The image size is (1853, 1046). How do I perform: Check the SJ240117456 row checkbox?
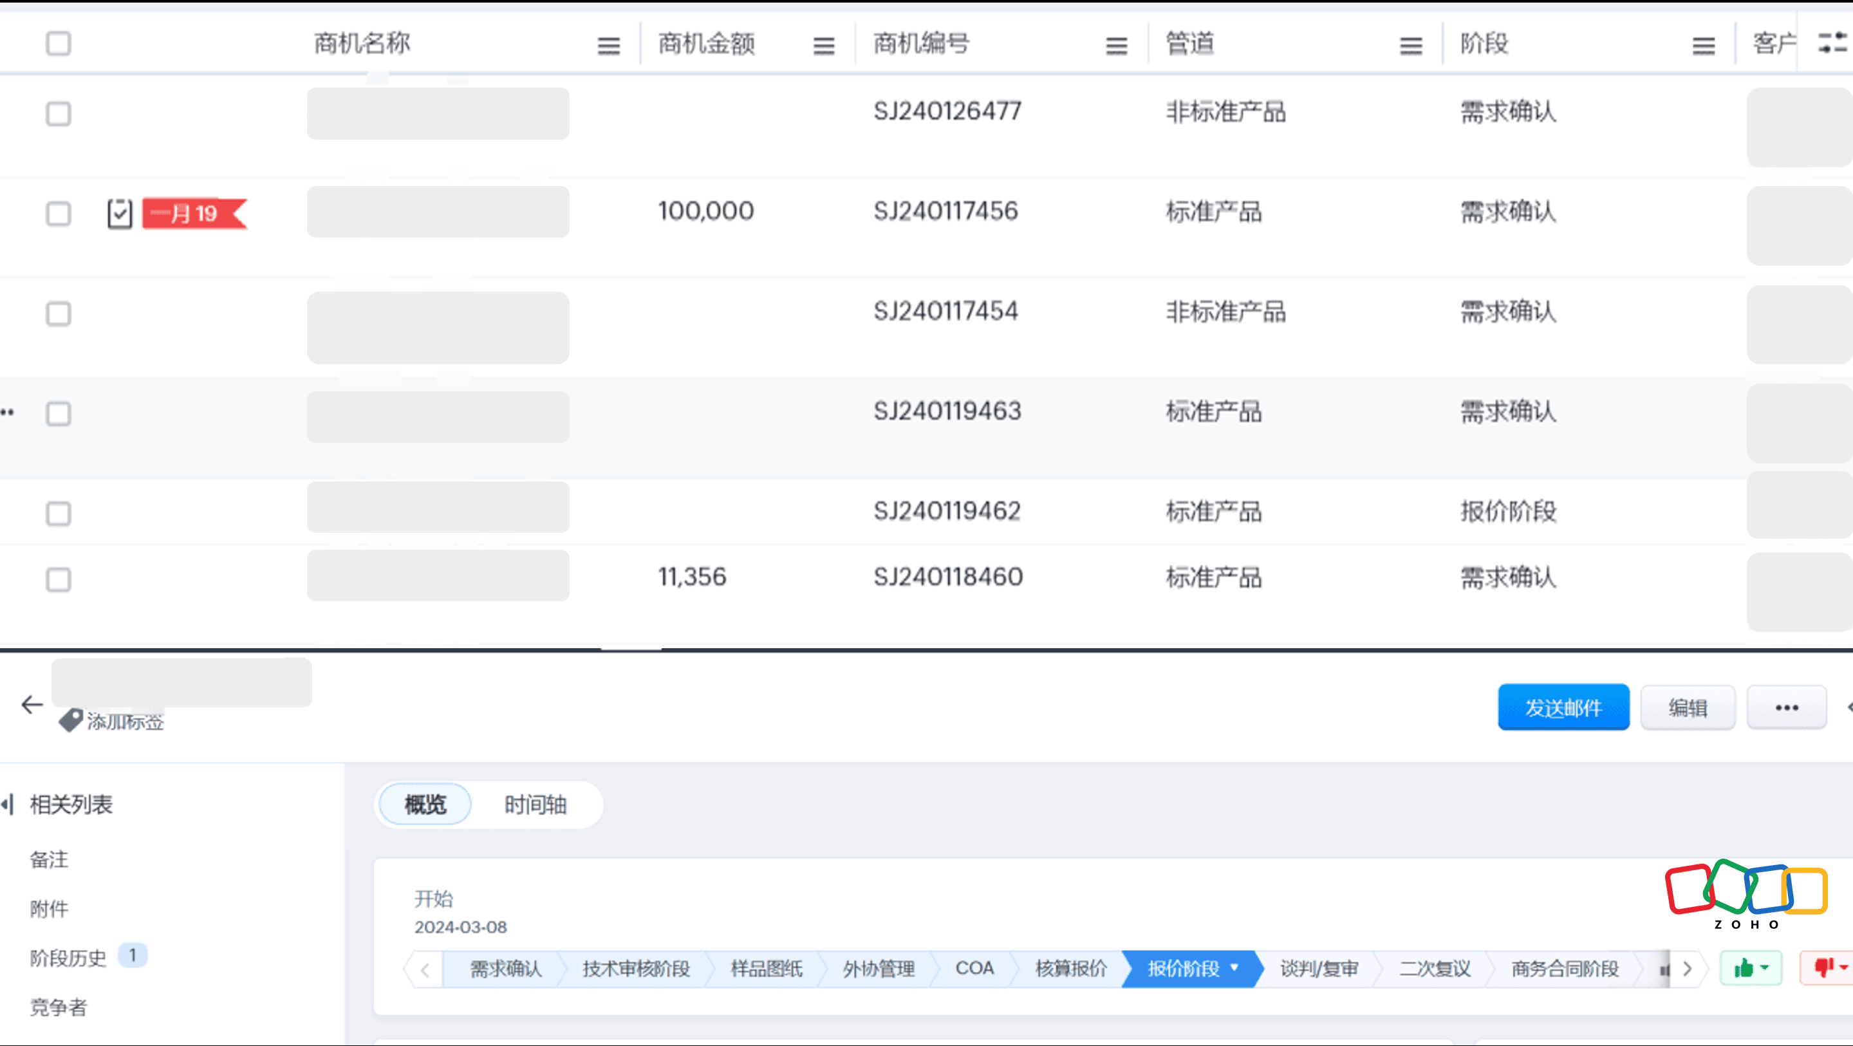[59, 214]
